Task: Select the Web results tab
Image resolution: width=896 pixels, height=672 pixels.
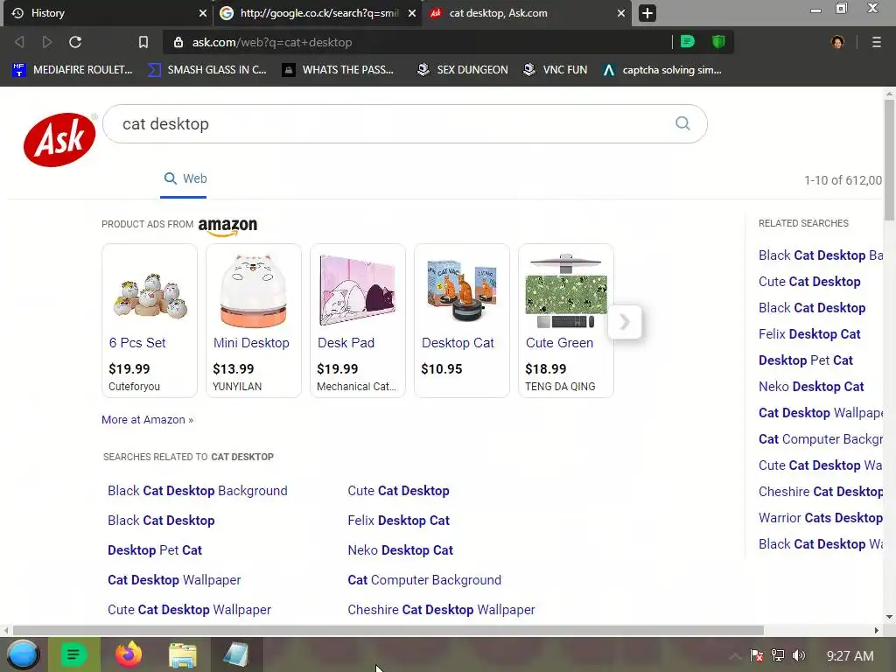Action: (185, 178)
